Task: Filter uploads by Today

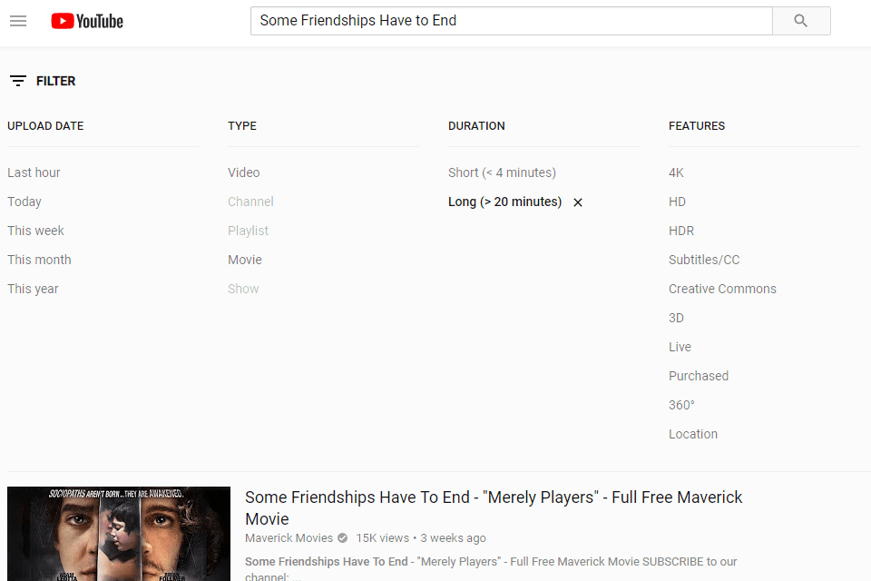Action: 24,202
